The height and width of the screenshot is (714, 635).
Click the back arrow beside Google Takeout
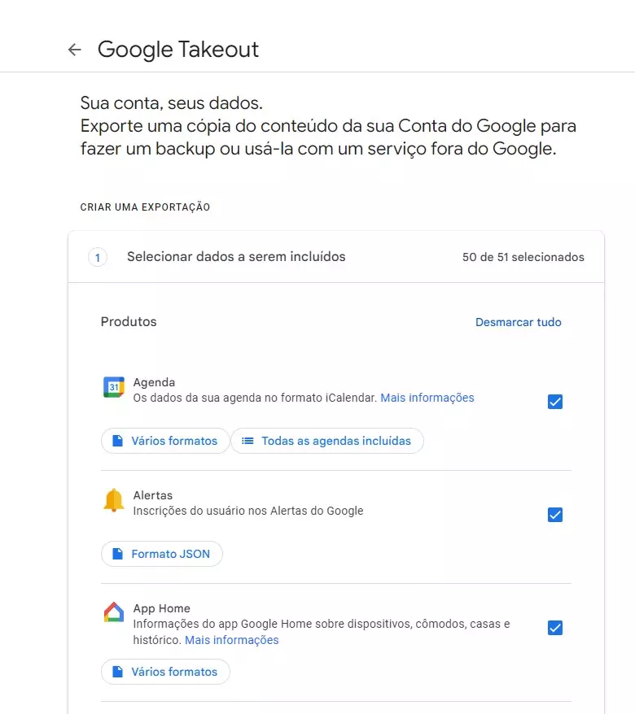pyautogui.click(x=74, y=49)
